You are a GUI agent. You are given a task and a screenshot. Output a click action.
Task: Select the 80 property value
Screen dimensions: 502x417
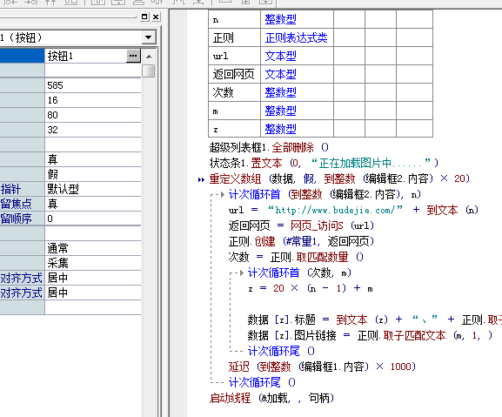pos(93,115)
